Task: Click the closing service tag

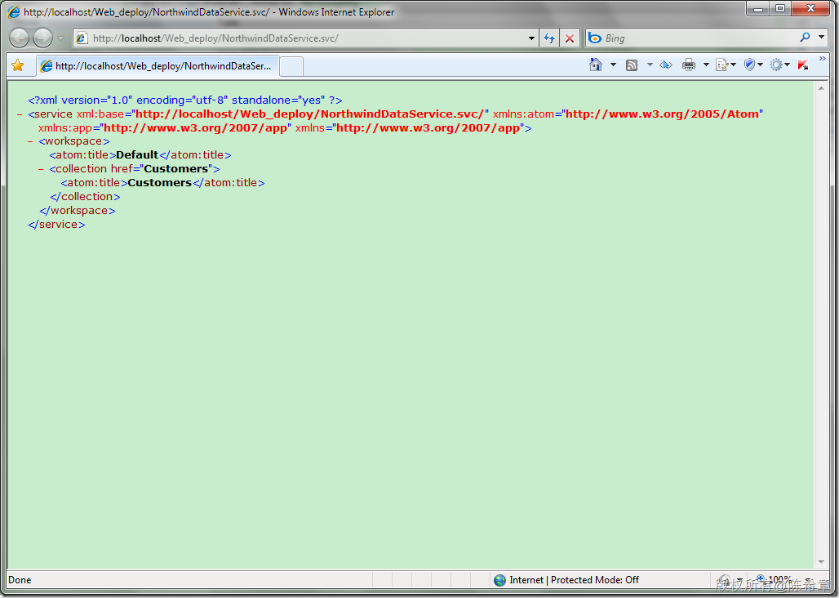Action: (56, 225)
